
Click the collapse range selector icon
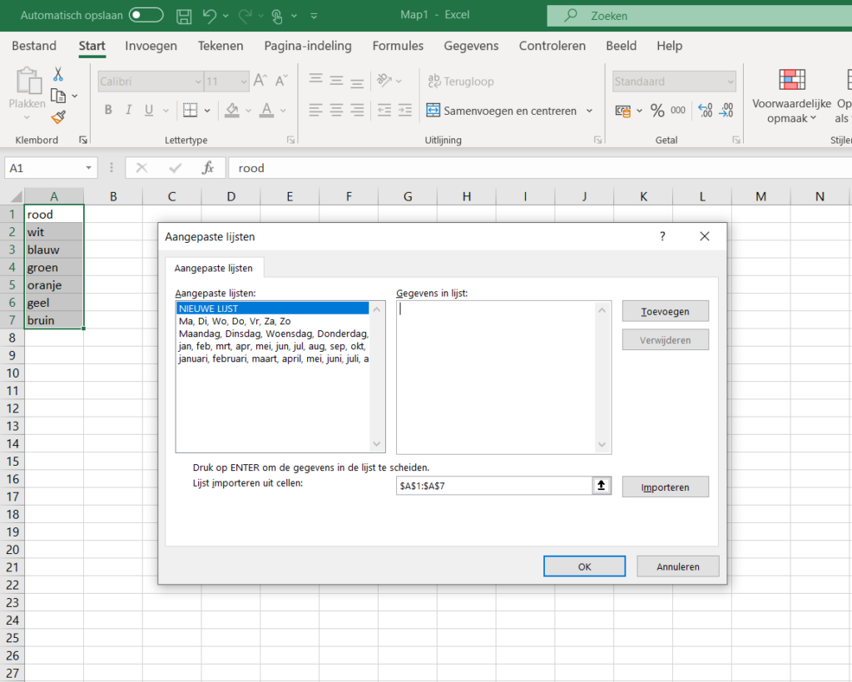point(602,486)
